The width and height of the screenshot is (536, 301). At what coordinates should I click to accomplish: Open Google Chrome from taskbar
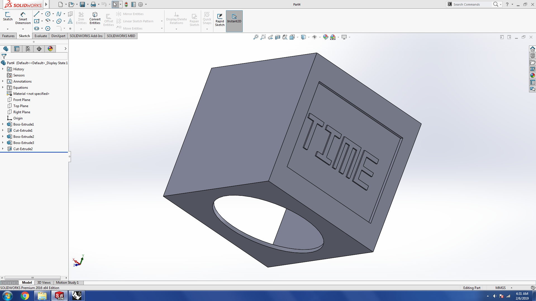[x=25, y=296]
